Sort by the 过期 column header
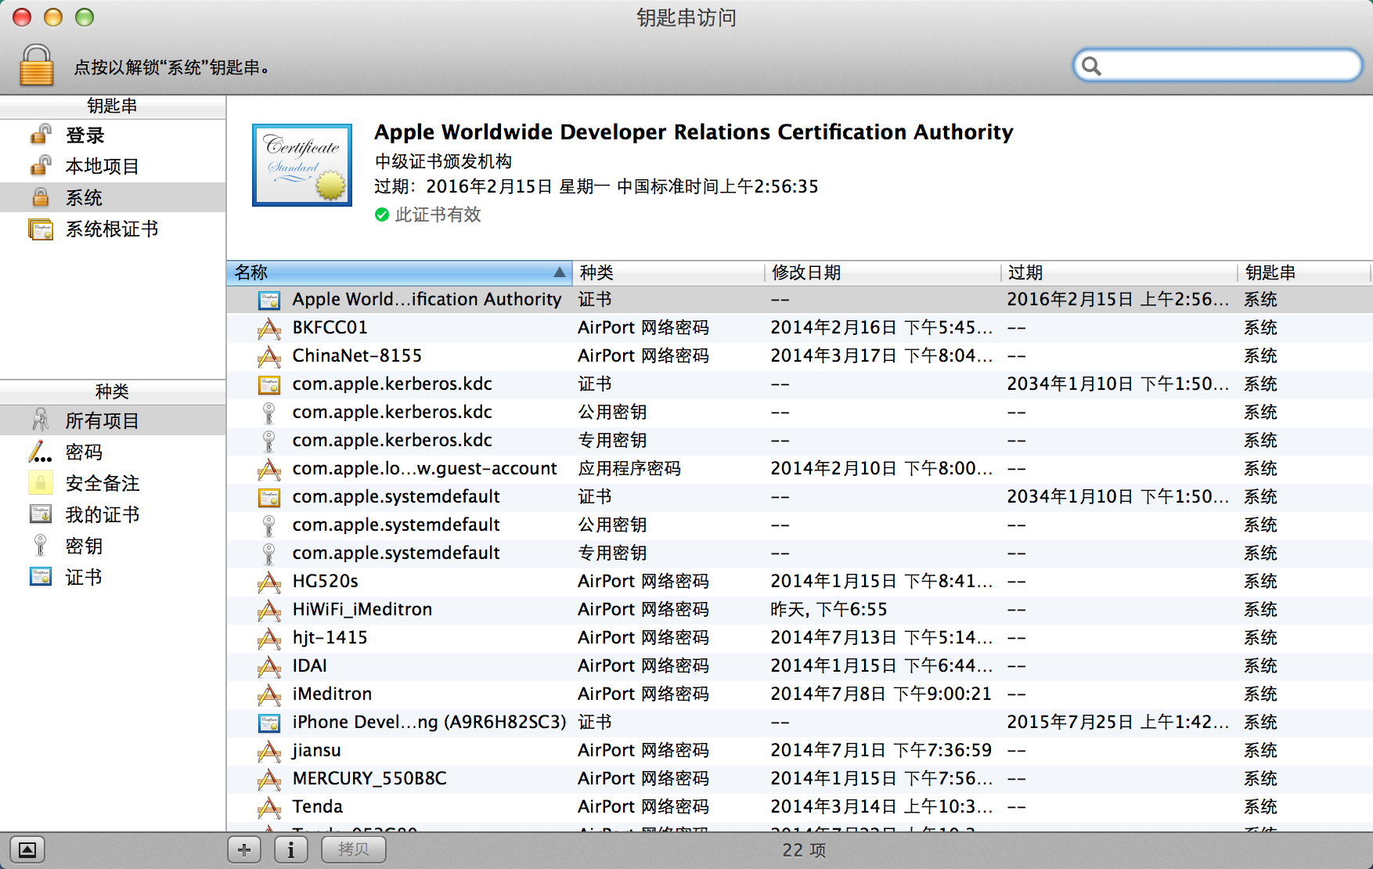The height and width of the screenshot is (869, 1373). click(1119, 272)
